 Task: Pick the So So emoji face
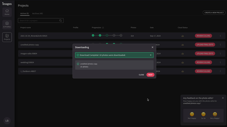tap(203, 114)
